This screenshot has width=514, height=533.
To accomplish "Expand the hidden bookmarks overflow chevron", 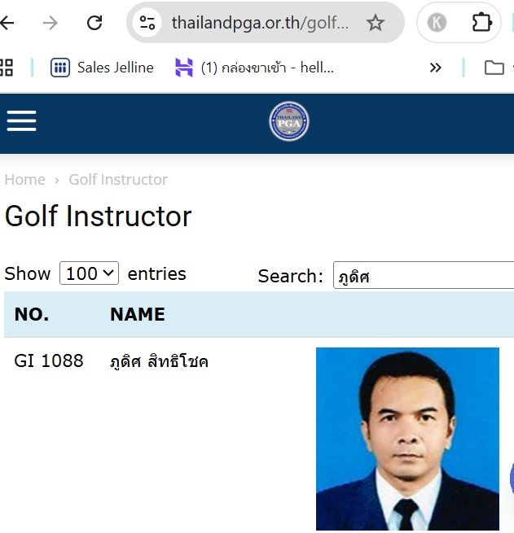I will pos(435,68).
